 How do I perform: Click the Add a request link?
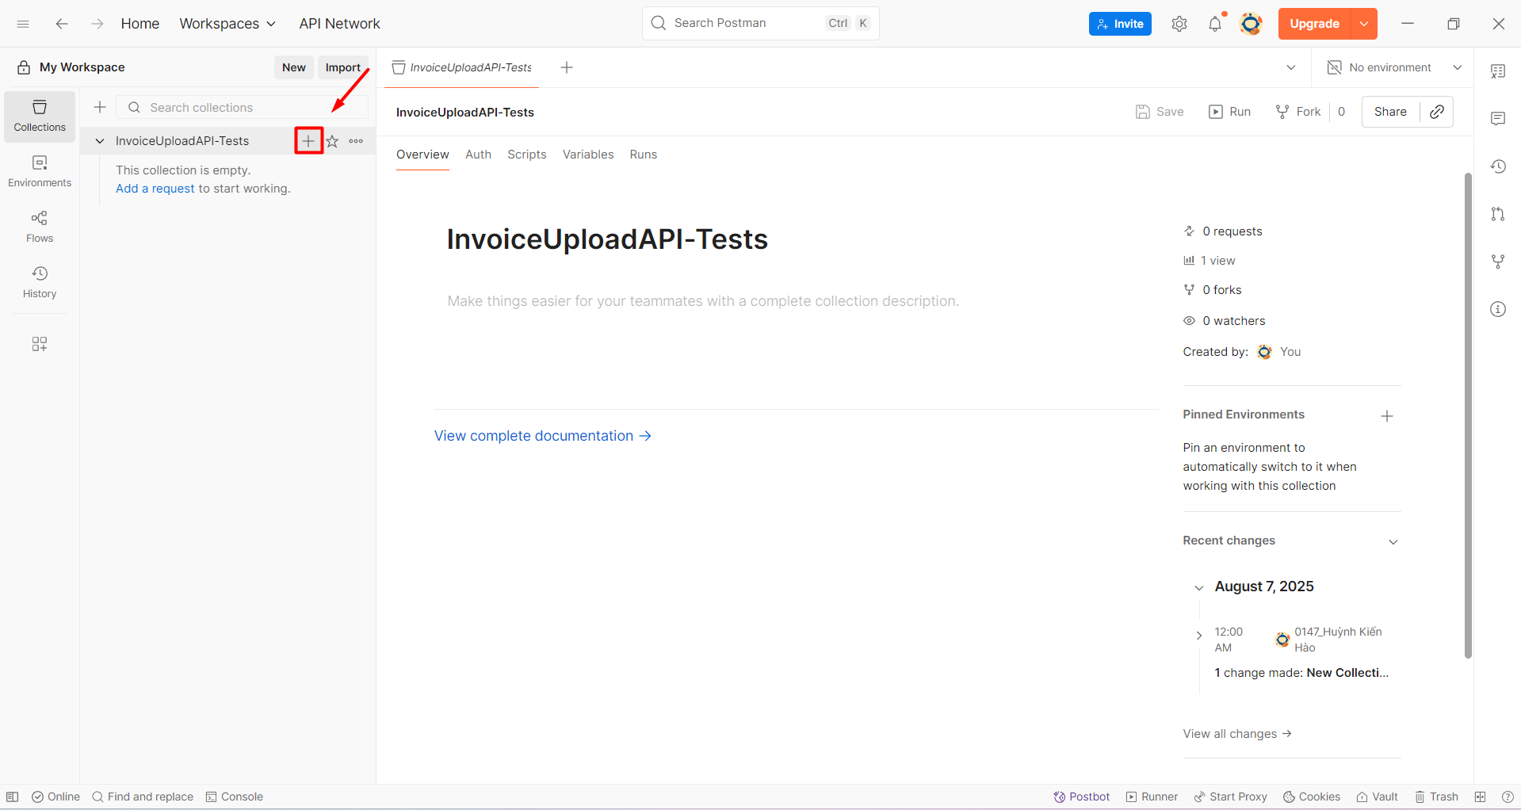tap(154, 189)
